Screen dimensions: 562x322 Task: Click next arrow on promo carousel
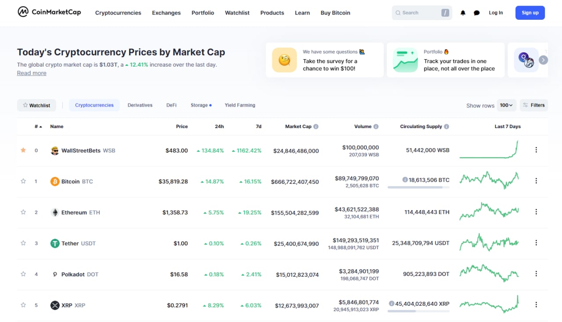[543, 60]
